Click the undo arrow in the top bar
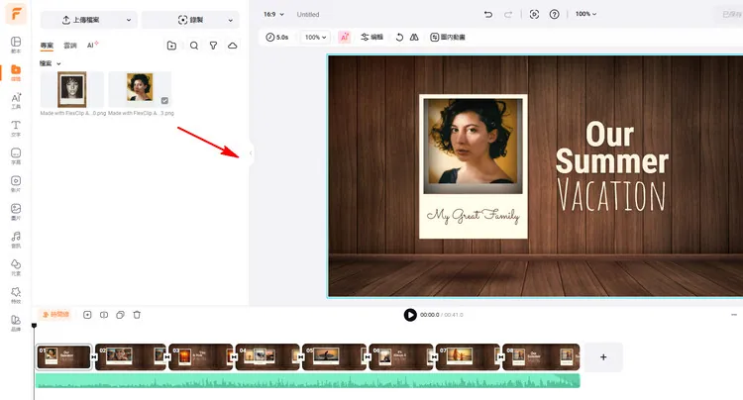The image size is (743, 400). pos(487,14)
